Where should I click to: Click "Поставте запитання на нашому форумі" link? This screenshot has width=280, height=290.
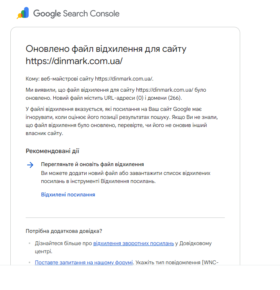(x=84, y=263)
